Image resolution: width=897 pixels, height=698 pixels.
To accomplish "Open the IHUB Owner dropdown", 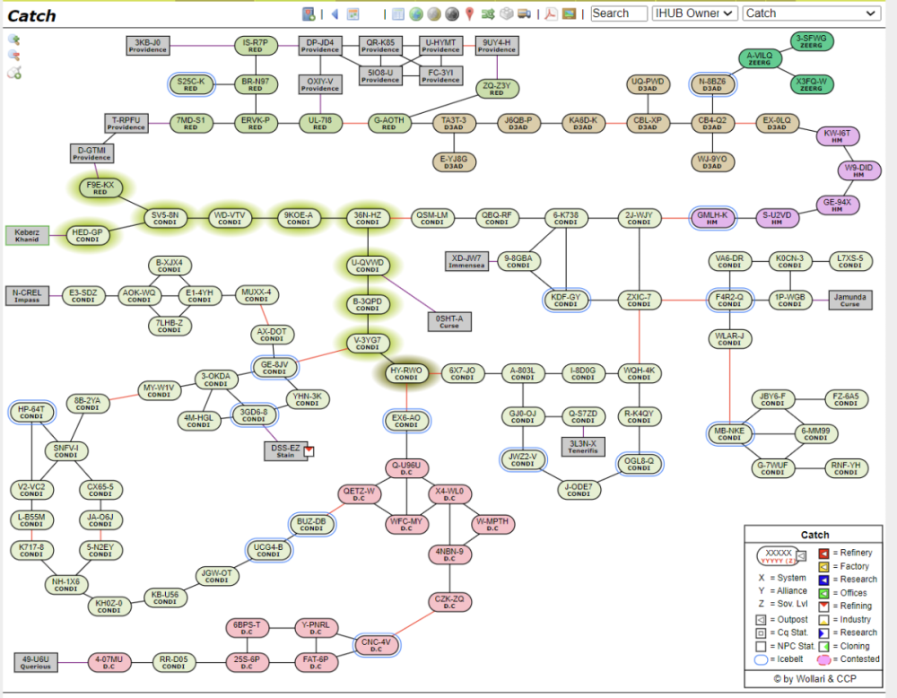I will [x=694, y=13].
